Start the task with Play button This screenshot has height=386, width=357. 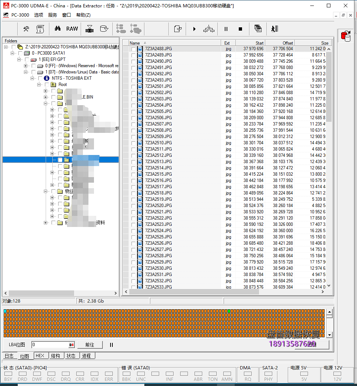(x=195, y=29)
